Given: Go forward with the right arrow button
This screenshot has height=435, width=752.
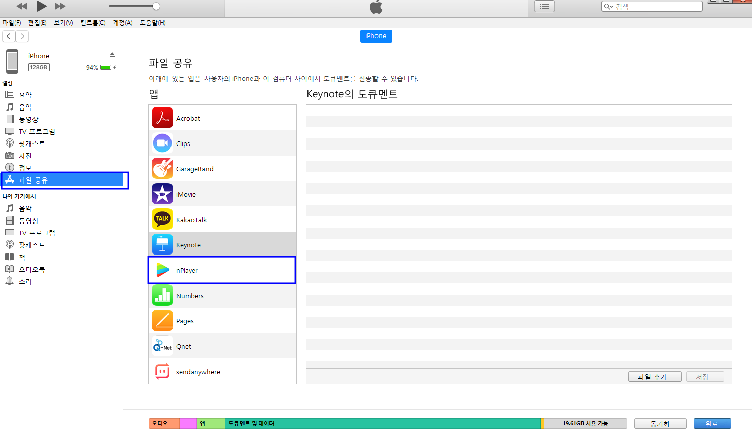Looking at the screenshot, I should [22, 36].
